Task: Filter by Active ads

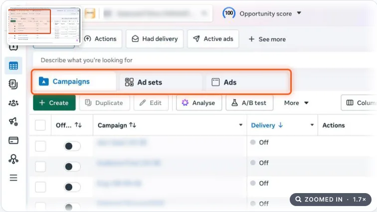Action: (213, 39)
